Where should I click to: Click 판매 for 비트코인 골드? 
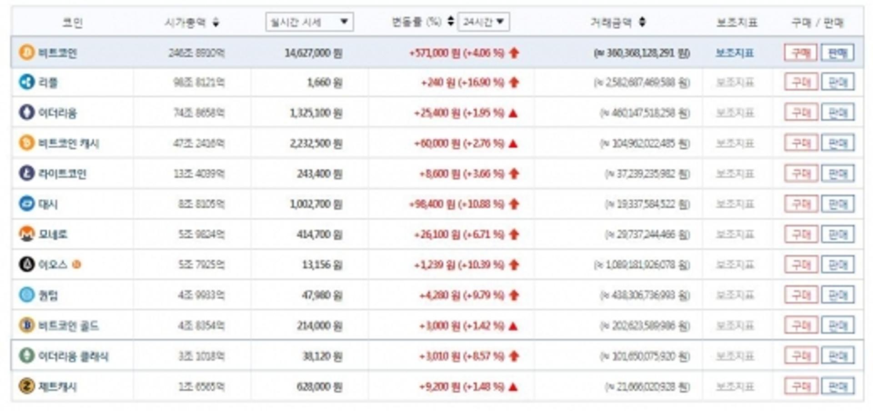pos(838,325)
